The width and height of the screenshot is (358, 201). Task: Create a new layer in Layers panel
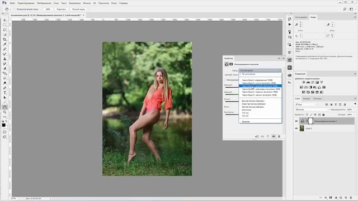[x=346, y=198]
